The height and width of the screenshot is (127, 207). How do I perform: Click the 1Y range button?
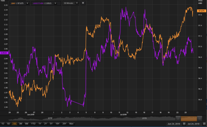(x=40, y=124)
